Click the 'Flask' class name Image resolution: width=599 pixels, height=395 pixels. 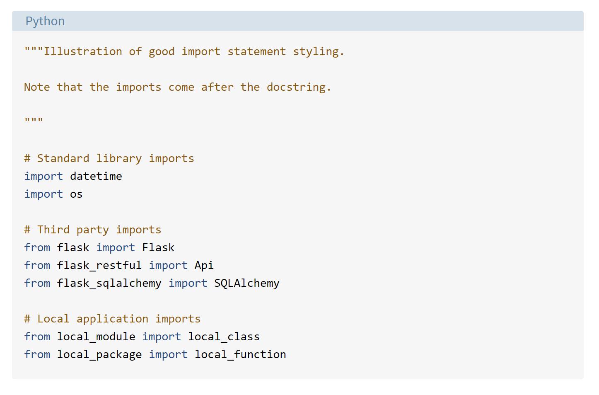point(158,247)
